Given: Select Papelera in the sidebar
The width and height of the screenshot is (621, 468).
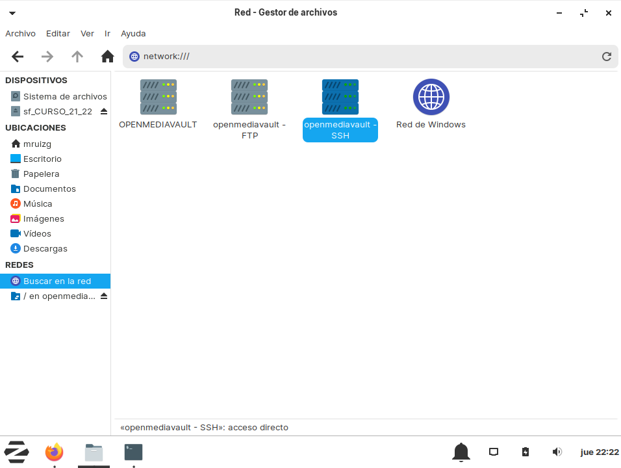Looking at the screenshot, I should point(41,174).
